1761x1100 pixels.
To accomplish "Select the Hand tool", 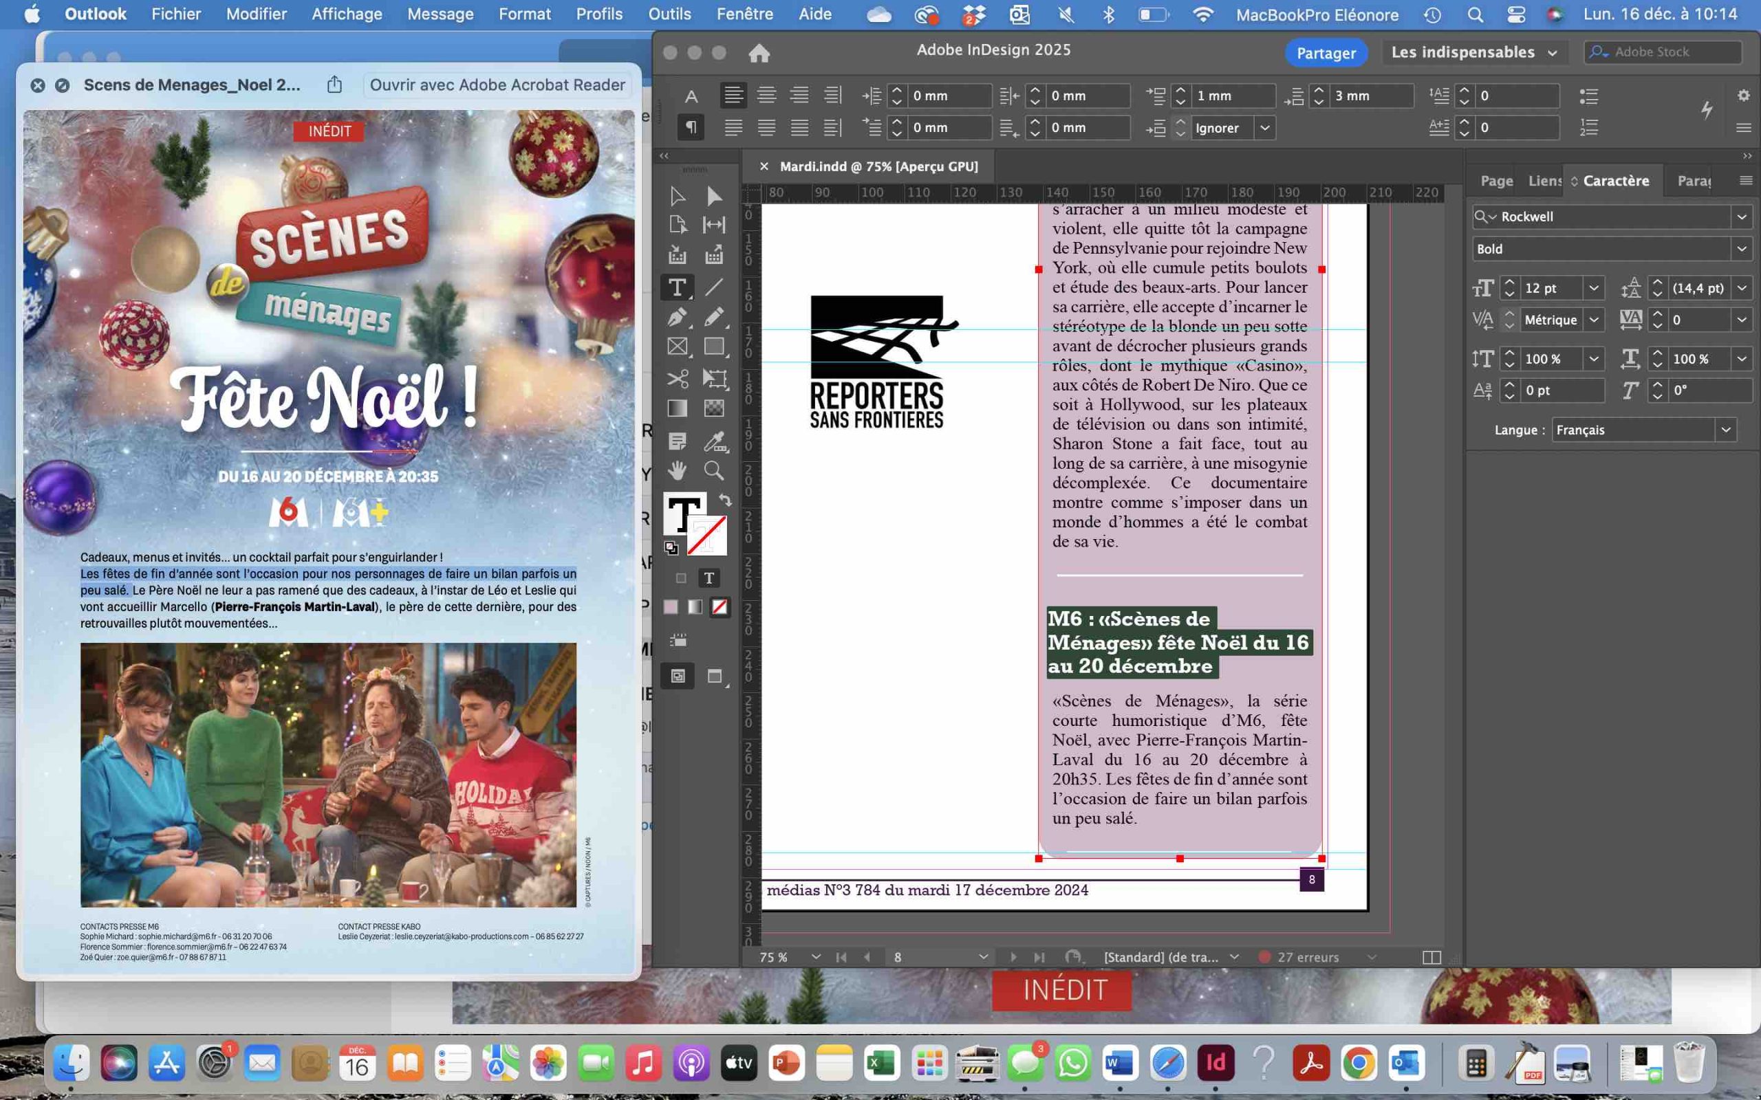I will tap(677, 471).
